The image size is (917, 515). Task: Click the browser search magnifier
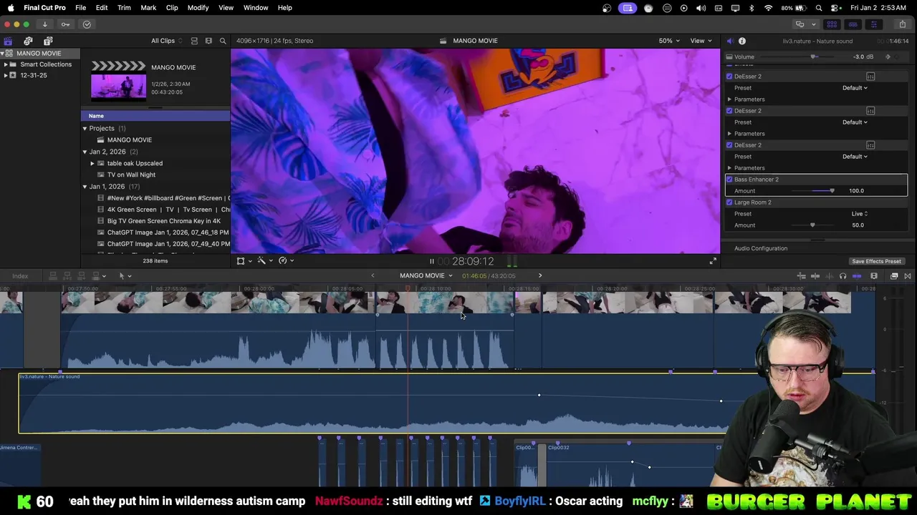[223, 41]
